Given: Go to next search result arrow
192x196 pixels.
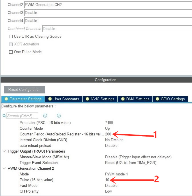Looking at the screenshot, I should [x=59, y=116].
